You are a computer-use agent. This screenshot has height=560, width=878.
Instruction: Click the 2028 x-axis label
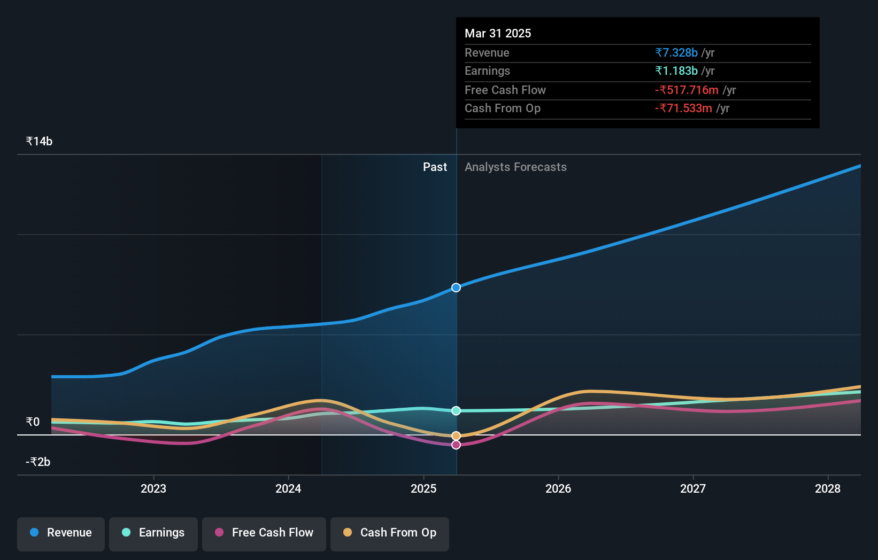pos(828,488)
